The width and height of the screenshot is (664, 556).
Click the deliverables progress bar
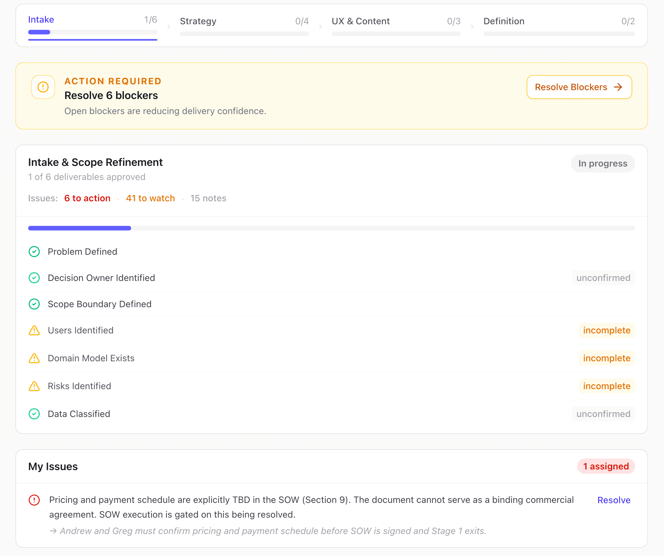tap(331, 228)
